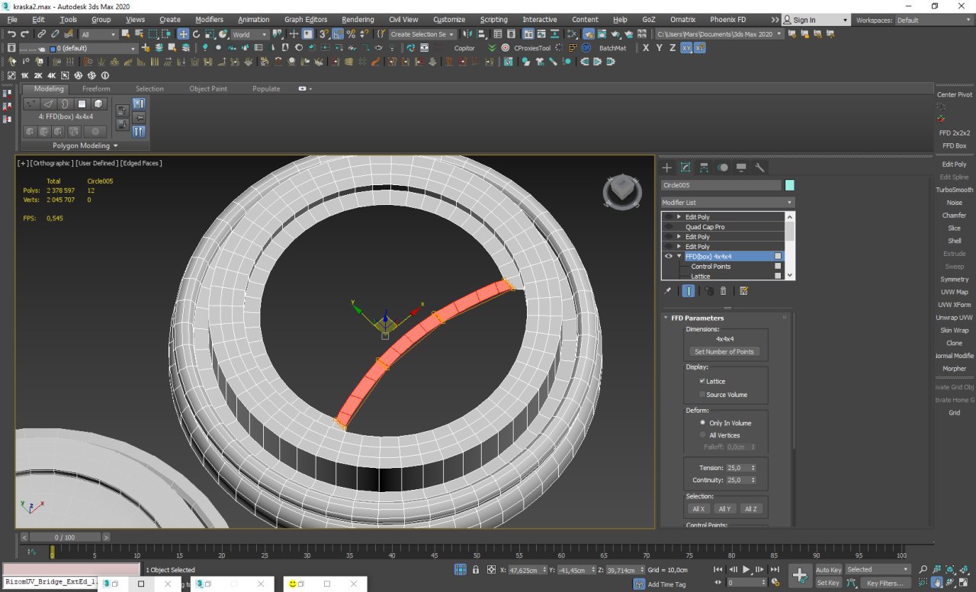Click the Tension spinner arrows
This screenshot has width=976, height=592.
coord(753,468)
